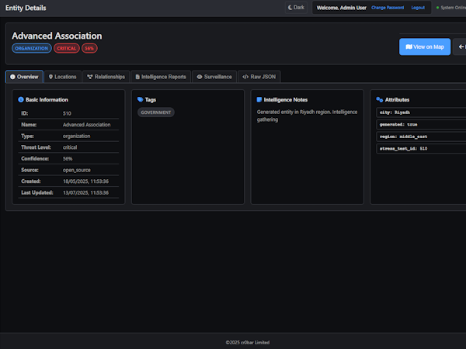Click the 'city: Riyadh' attribute
Viewport: 466px width, 349px height.
421,112
